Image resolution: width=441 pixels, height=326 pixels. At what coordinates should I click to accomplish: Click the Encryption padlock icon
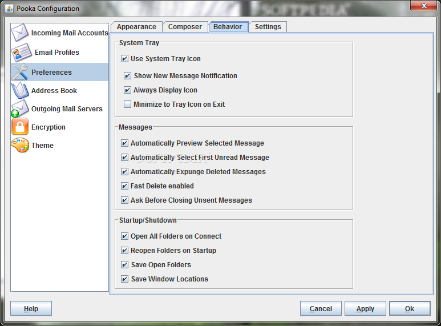click(x=20, y=127)
